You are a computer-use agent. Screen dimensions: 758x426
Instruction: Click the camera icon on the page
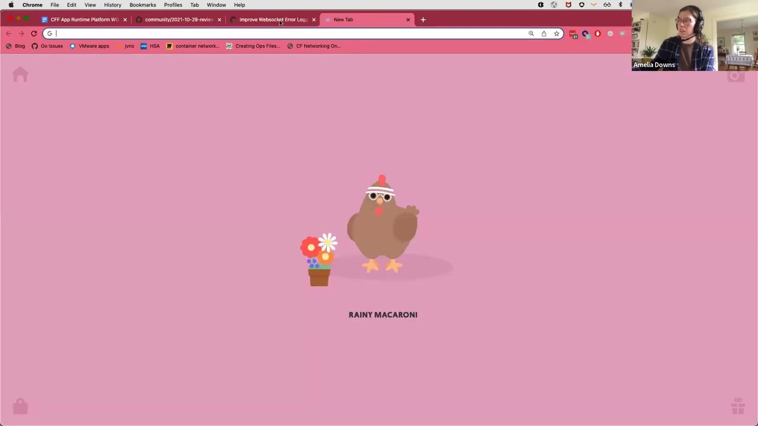pos(736,76)
